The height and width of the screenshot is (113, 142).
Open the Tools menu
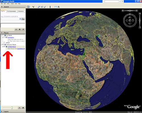(12, 4)
